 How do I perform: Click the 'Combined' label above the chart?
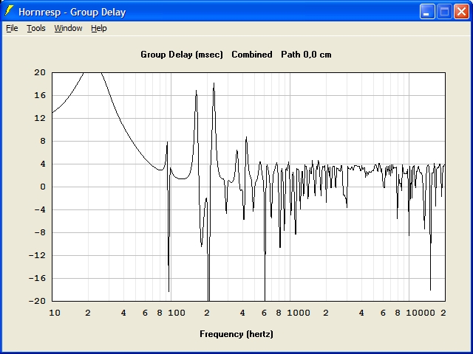point(252,55)
